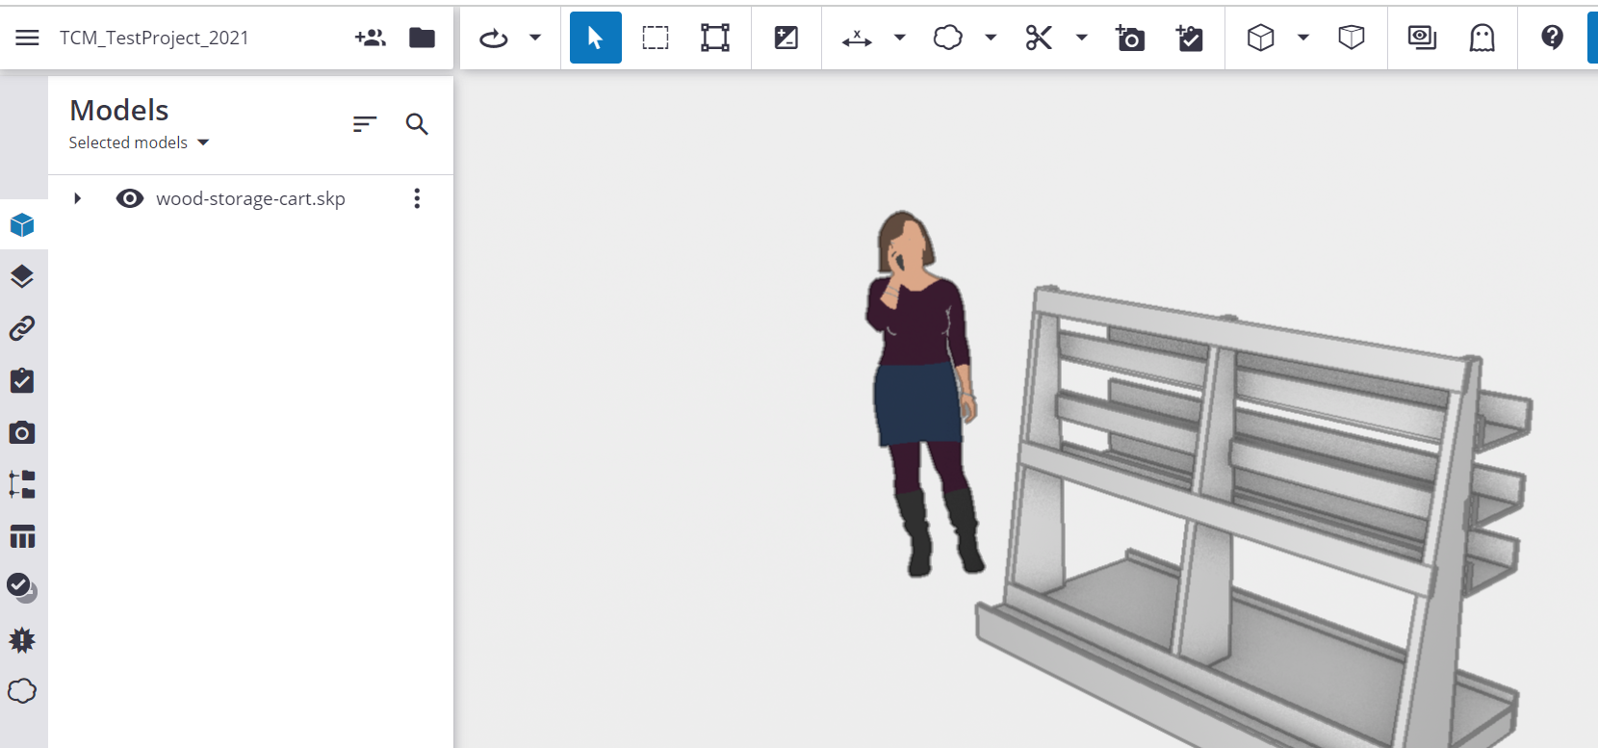Toggle the perspective cube view icon
Screen dimensions: 1598x748
(1352, 38)
